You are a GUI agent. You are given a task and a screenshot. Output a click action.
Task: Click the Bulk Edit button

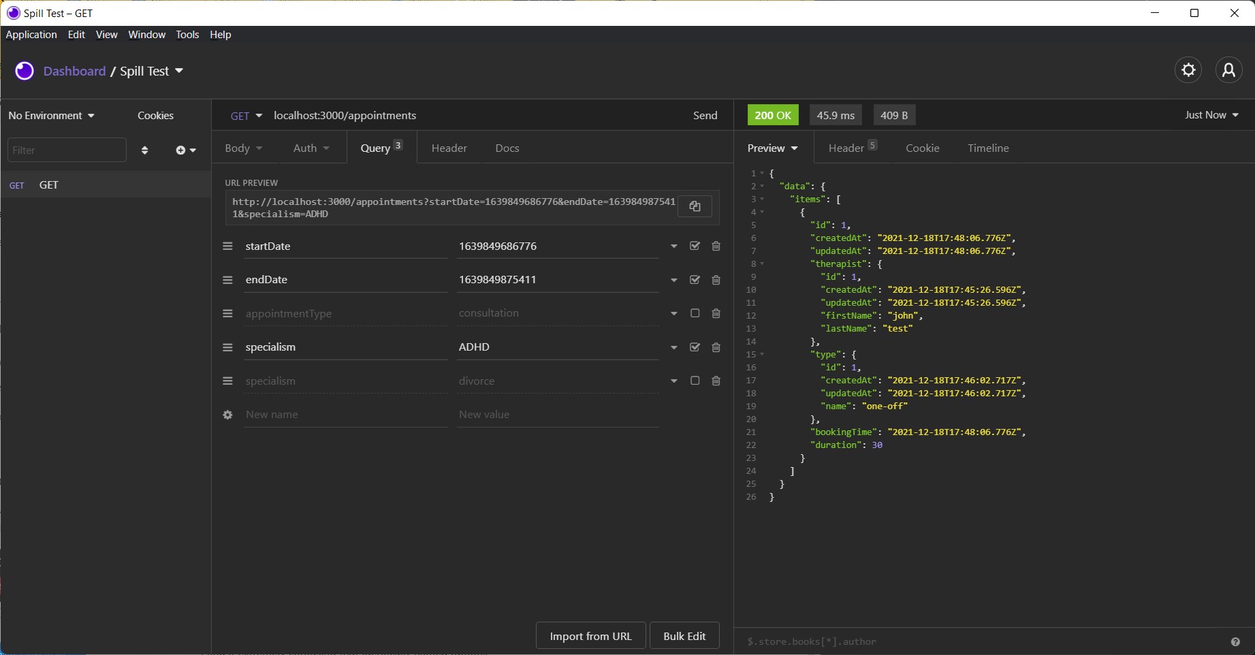[684, 636]
